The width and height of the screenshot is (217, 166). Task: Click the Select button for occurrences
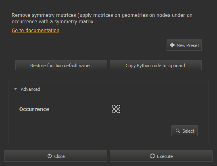tap(184, 131)
